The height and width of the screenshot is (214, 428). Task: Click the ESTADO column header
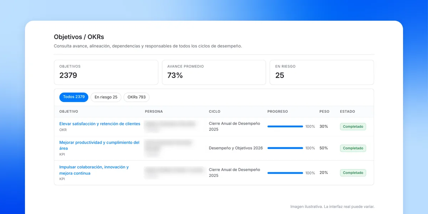point(347,112)
